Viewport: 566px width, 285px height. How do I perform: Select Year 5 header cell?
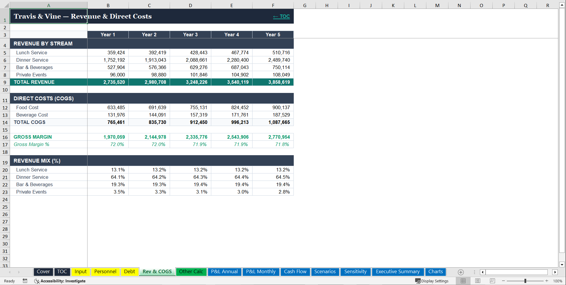(x=273, y=35)
